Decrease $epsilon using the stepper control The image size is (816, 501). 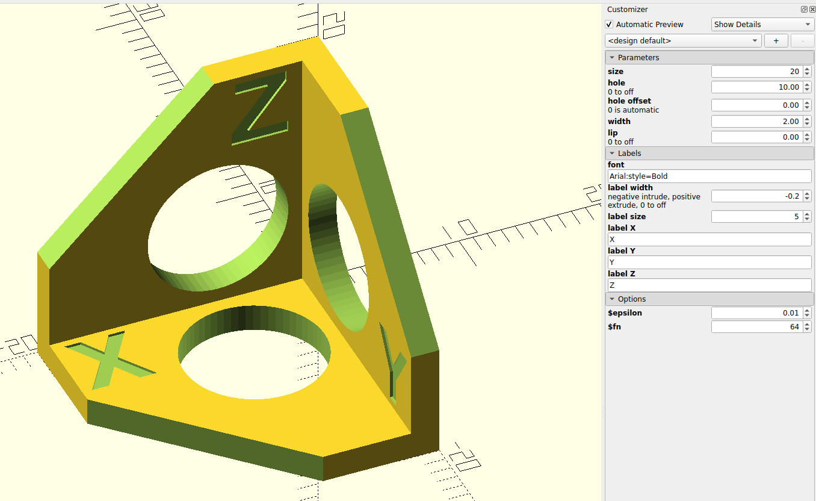coord(807,315)
